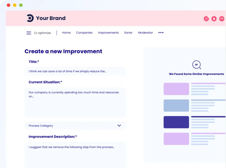
Task: Switch language with the EN icon
Action: (x=222, y=19)
